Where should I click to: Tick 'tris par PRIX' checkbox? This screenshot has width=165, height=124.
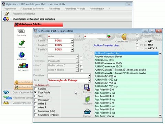coord(137,44)
